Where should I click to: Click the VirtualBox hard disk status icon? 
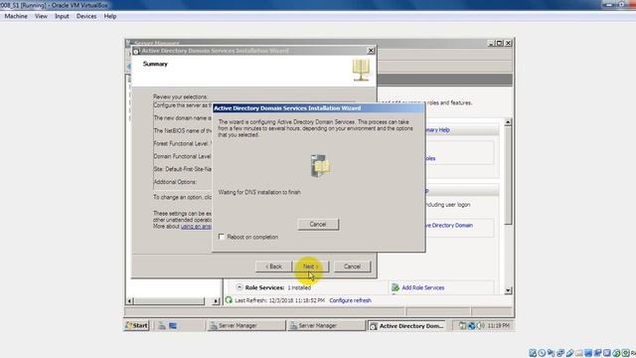pos(533,353)
